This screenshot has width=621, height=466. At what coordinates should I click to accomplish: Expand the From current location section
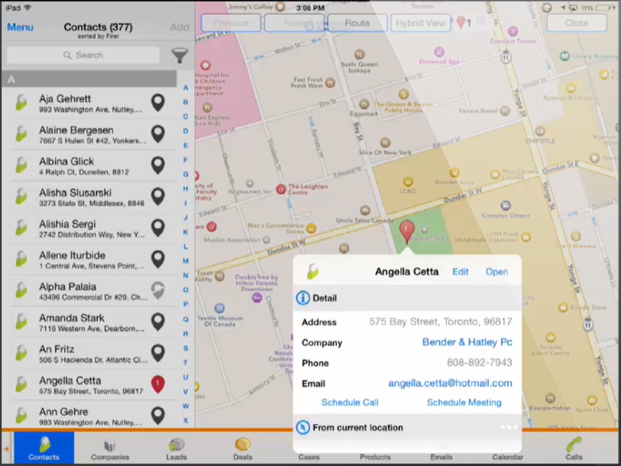[407, 428]
